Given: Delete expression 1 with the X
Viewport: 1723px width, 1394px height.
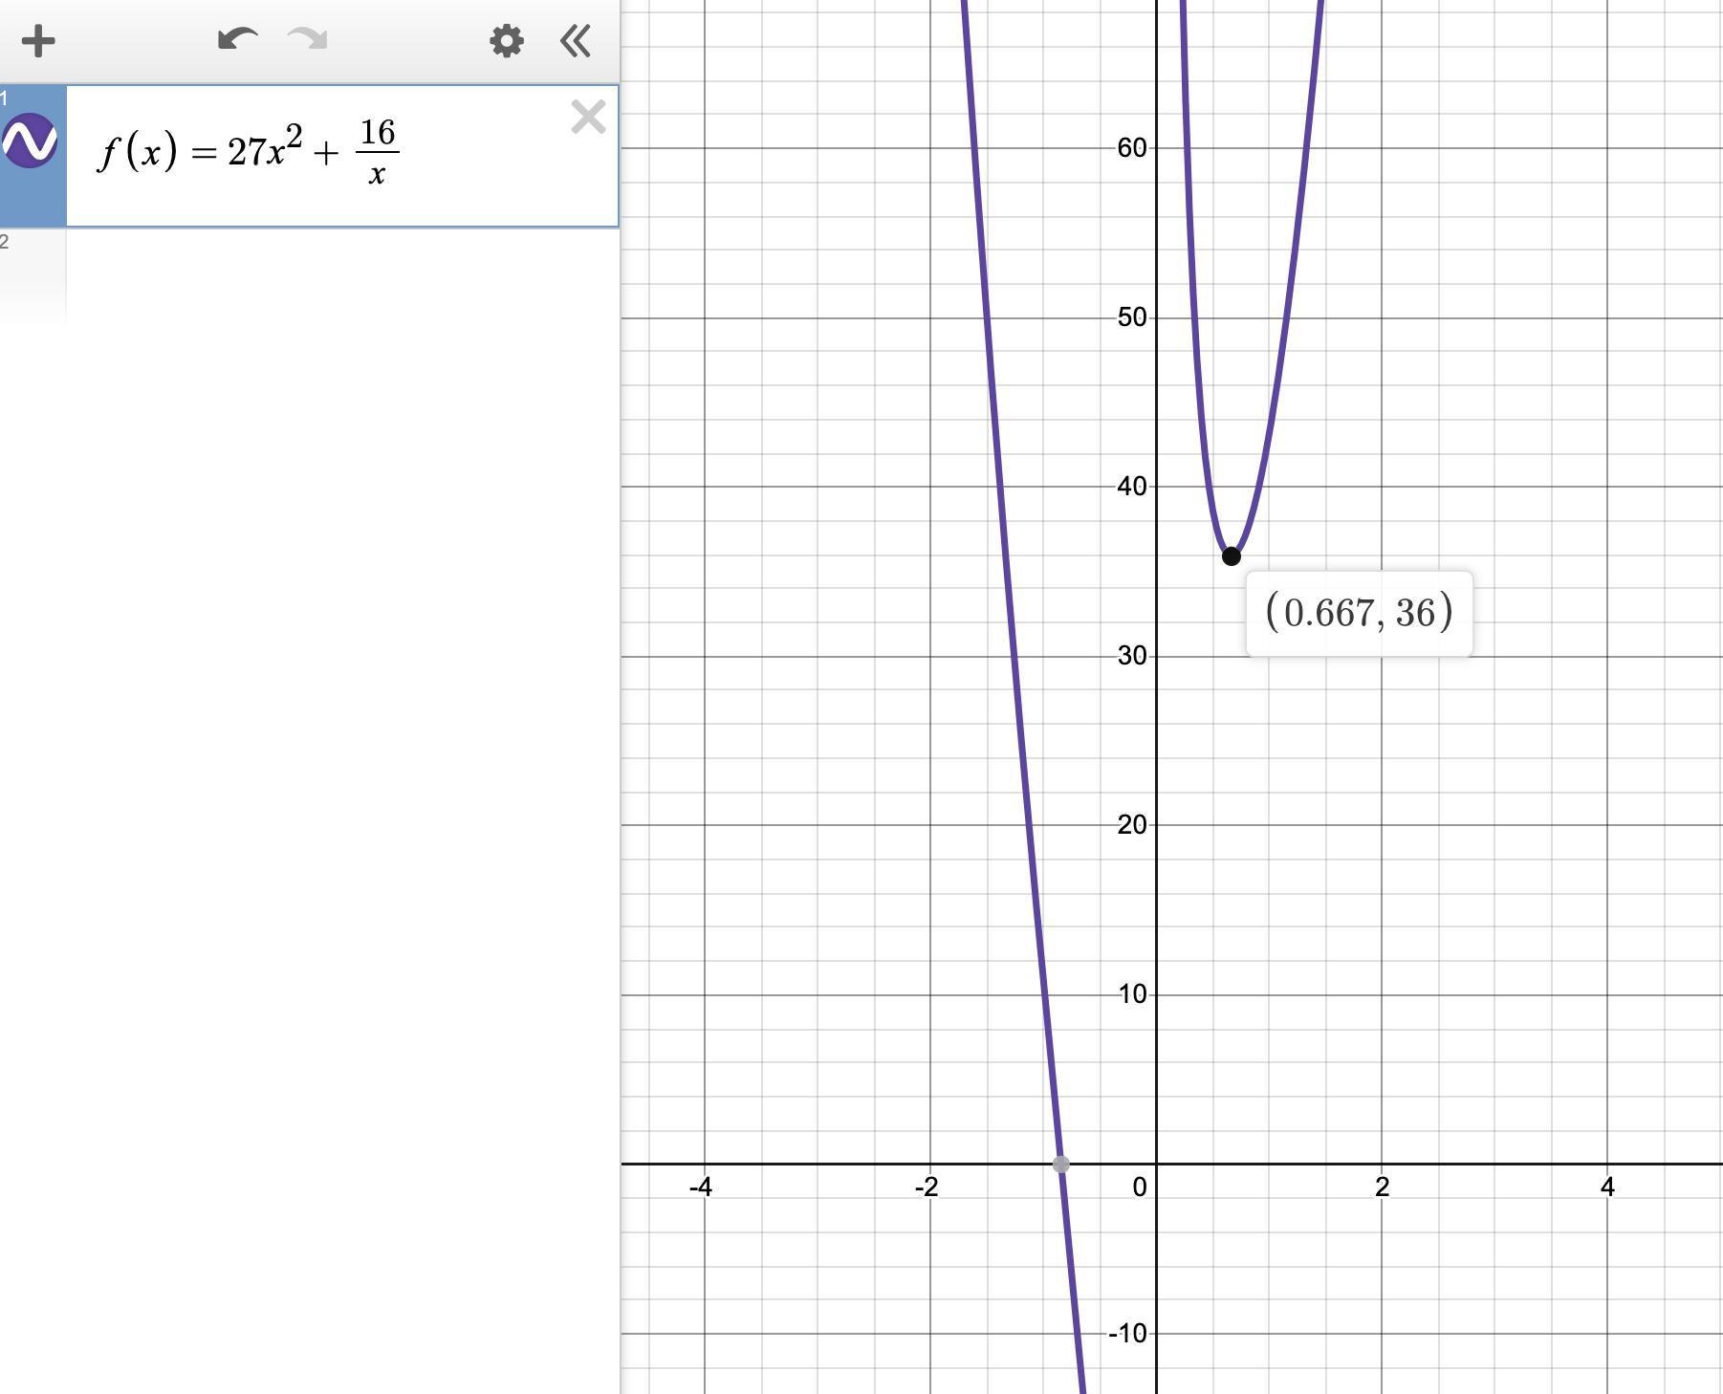Looking at the screenshot, I should [588, 117].
